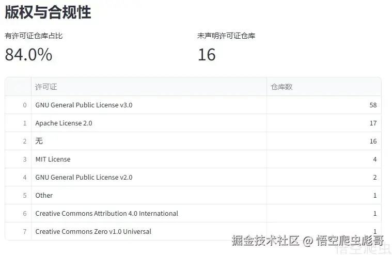Click the MIT License cell
This screenshot has width=392, height=255.
point(149,159)
